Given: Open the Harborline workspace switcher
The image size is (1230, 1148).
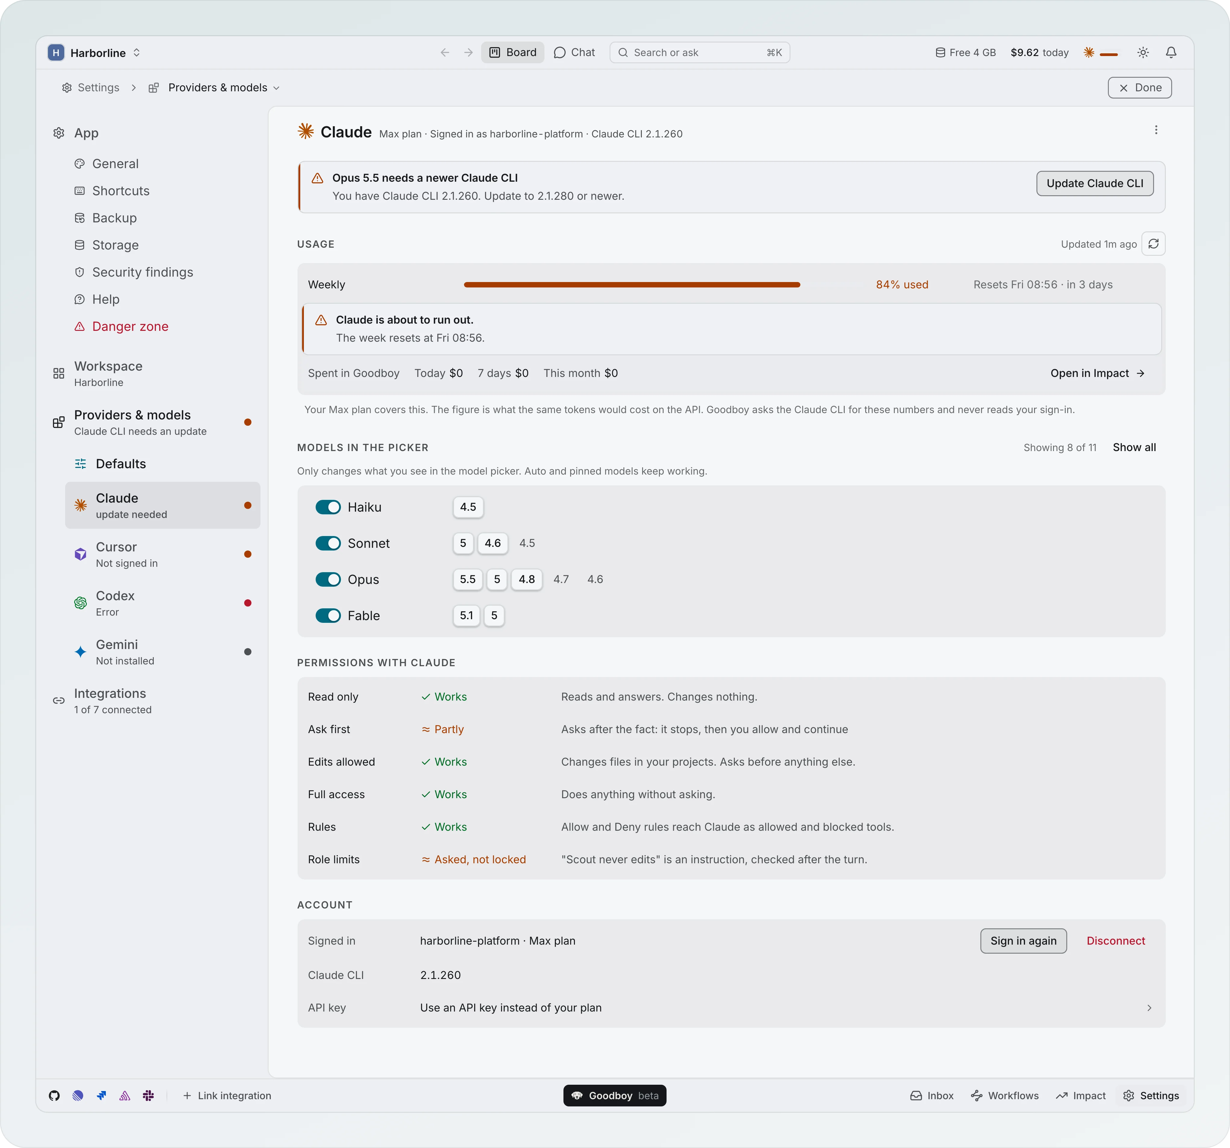Looking at the screenshot, I should [x=95, y=52].
